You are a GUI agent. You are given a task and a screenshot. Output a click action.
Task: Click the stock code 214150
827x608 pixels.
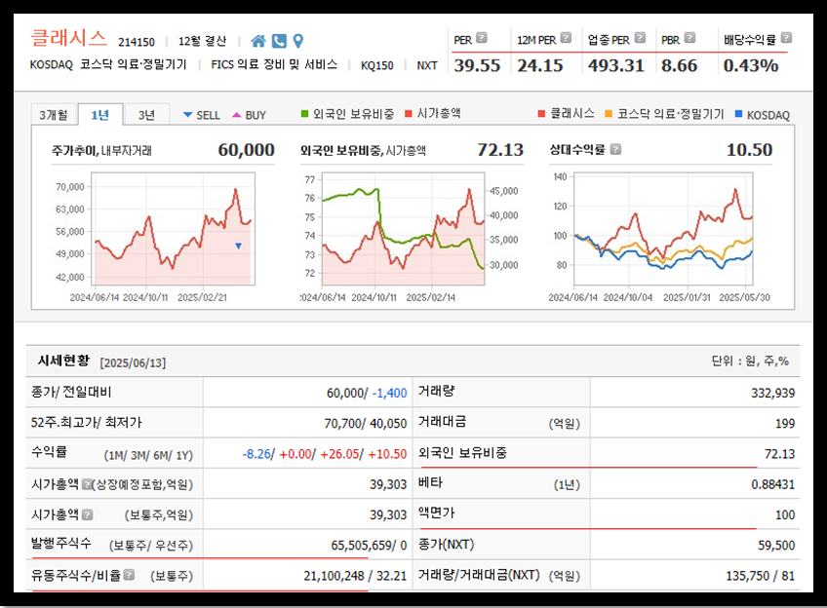tap(137, 42)
